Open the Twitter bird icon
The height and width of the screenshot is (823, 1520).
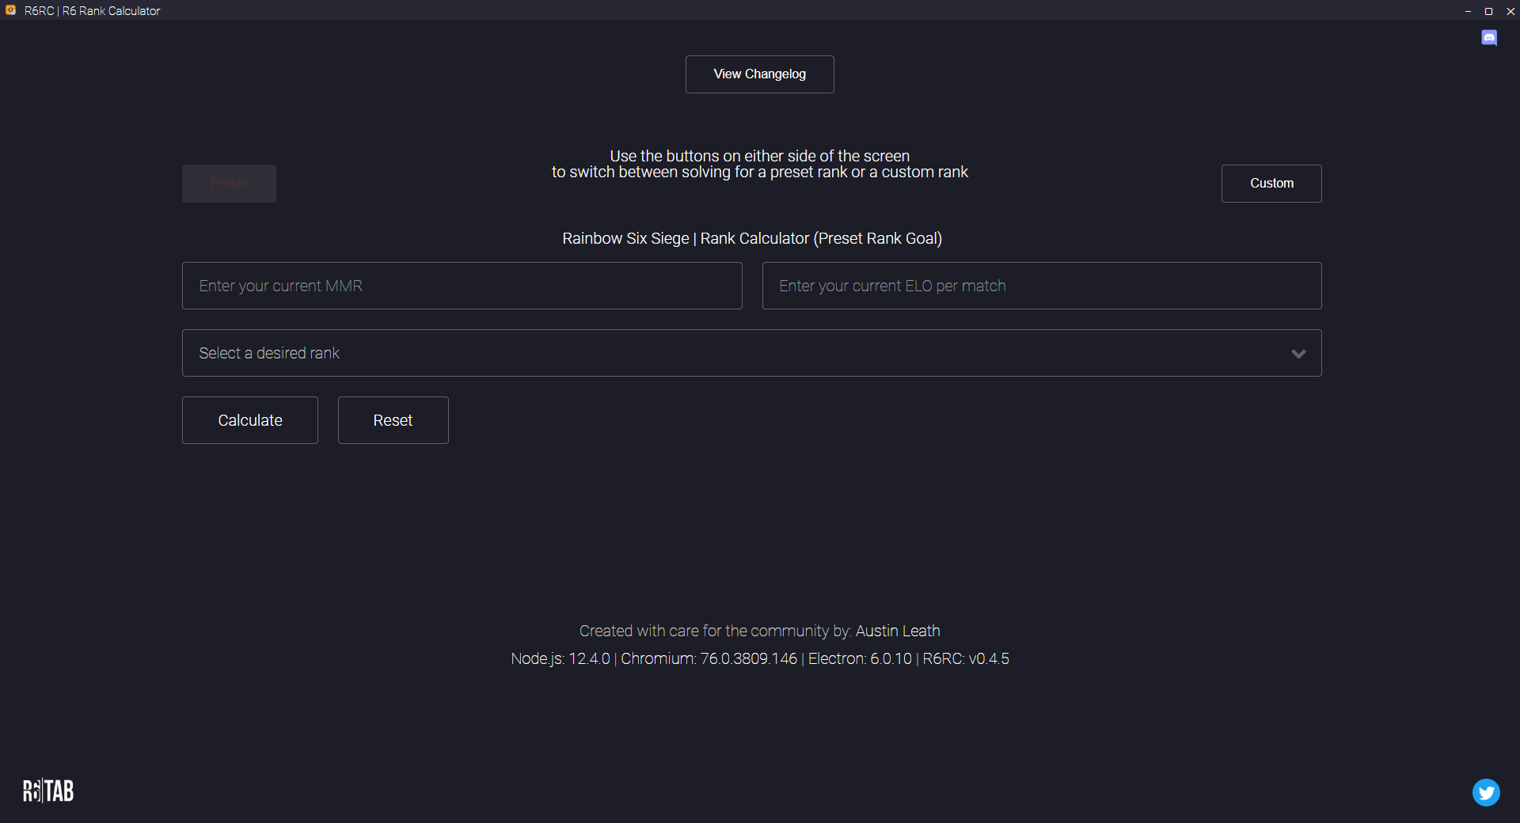pos(1486,792)
